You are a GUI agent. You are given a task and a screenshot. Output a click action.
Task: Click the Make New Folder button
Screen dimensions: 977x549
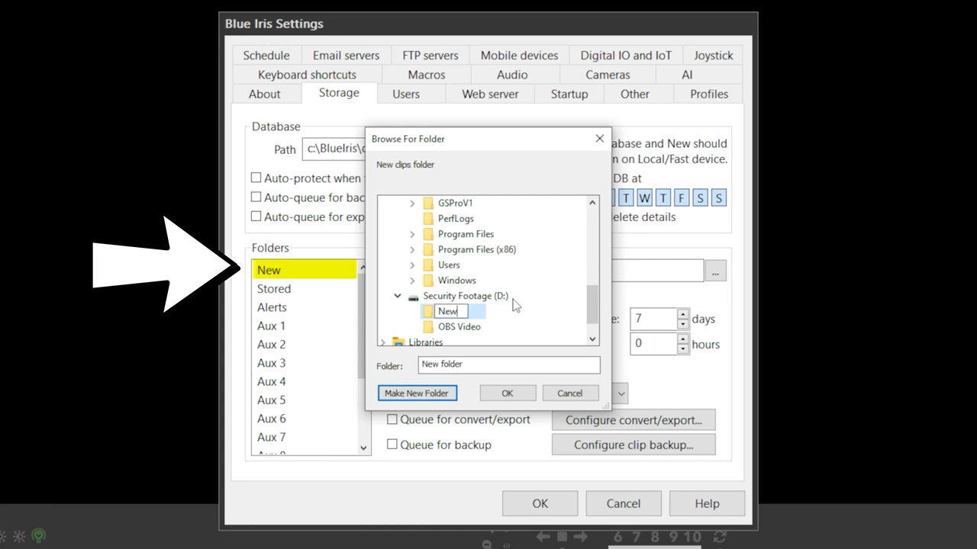pos(417,393)
